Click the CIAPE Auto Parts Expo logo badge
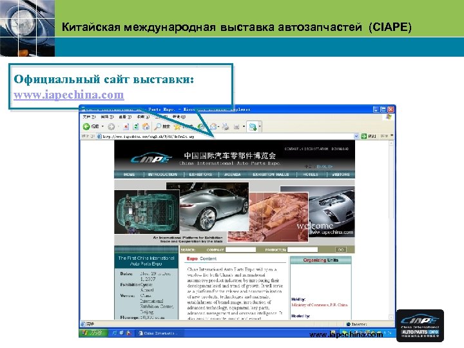Screen dimensions: 464x348 pyautogui.click(x=420, y=325)
